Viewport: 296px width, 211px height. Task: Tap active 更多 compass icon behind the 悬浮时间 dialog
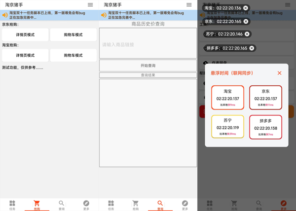284,203
